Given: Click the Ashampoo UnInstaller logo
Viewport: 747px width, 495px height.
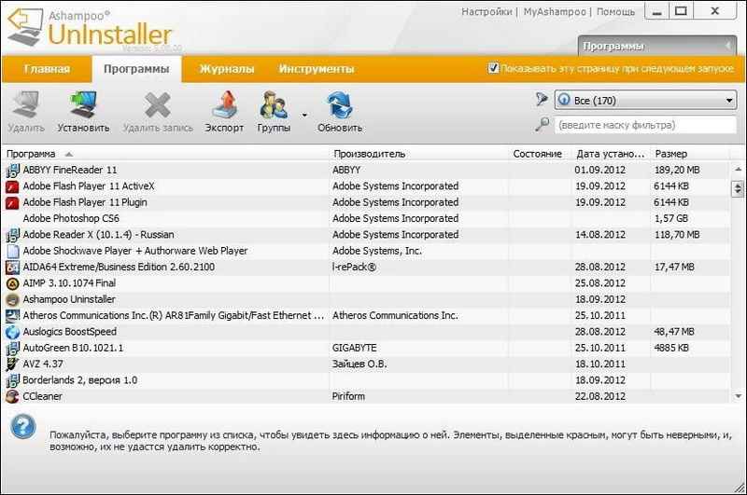Looking at the screenshot, I should 91,29.
